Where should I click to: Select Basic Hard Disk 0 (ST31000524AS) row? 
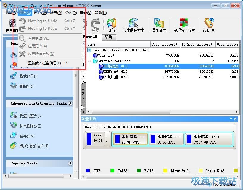(x=163, y=50)
